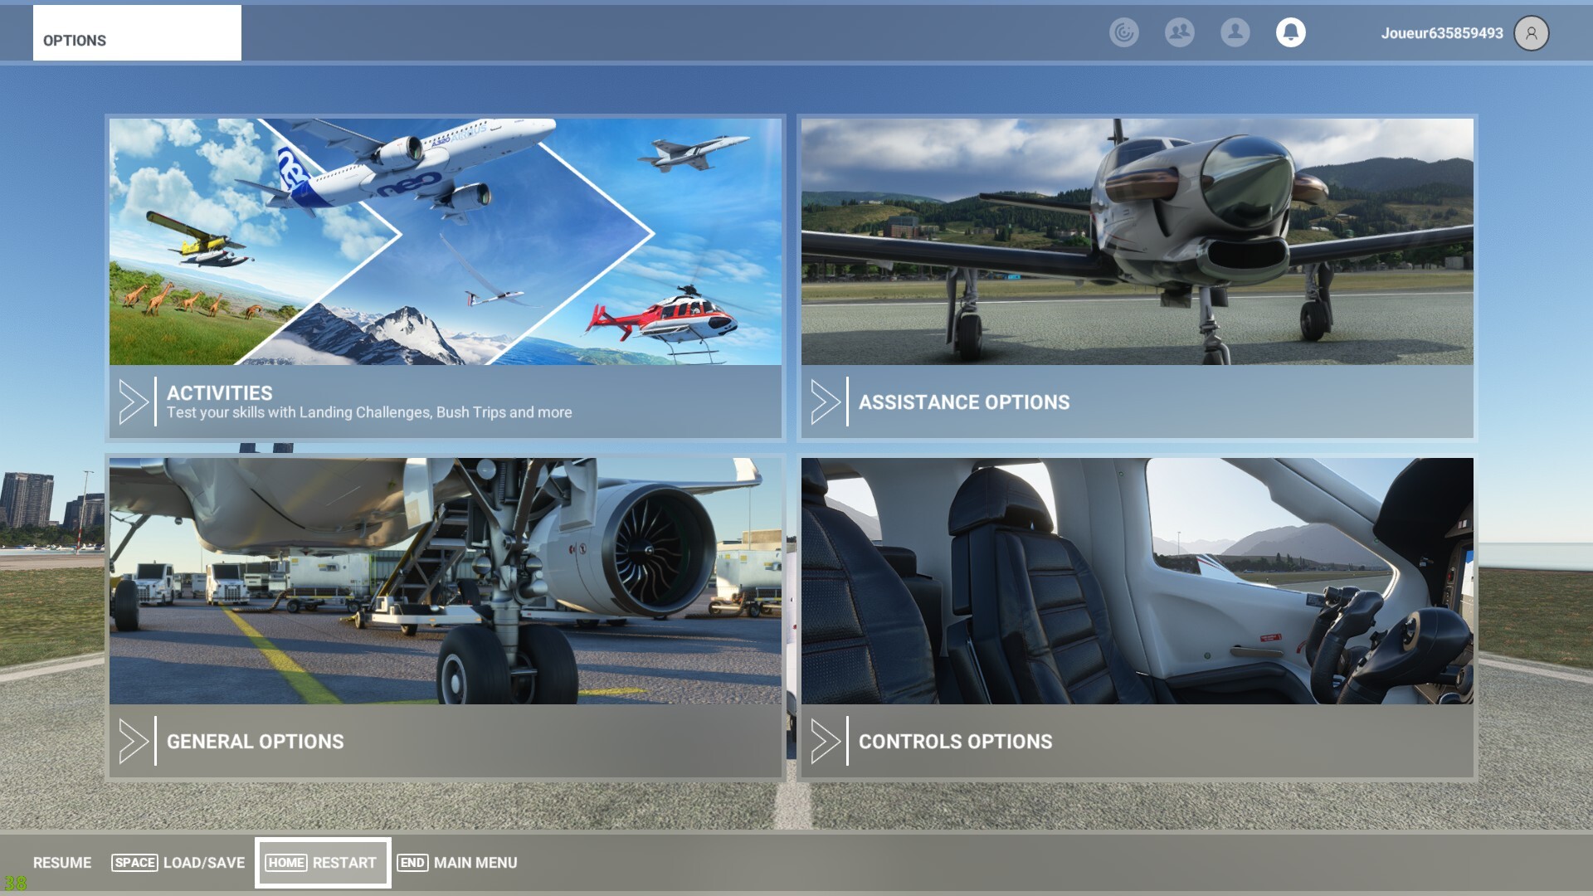This screenshot has width=1593, height=896.
Task: Click the ASSISTANCE OPTIONS label
Action: (963, 402)
